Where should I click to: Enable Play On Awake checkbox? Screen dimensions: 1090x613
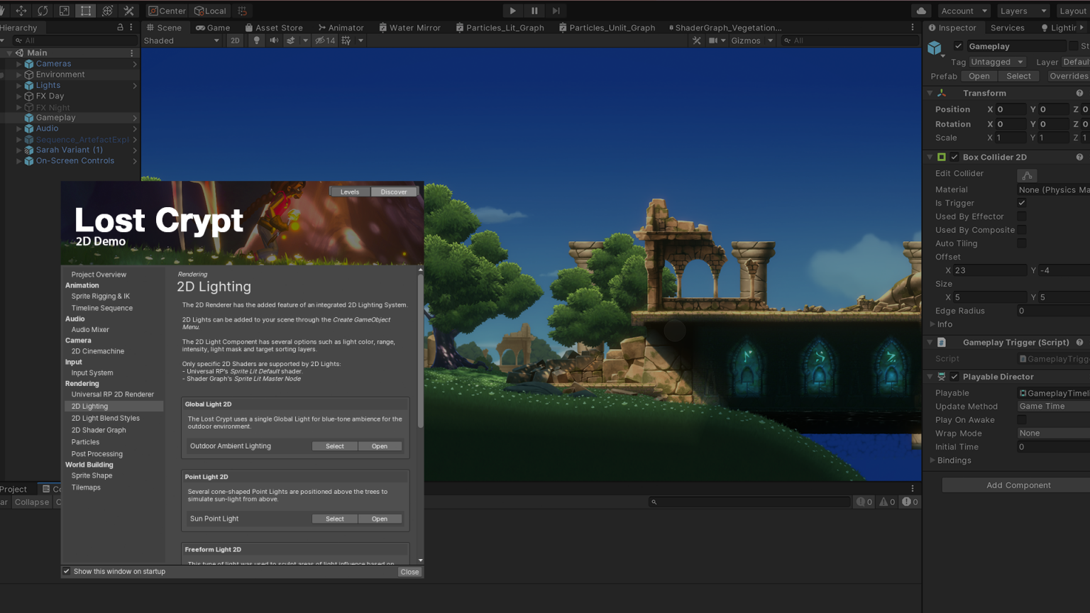1022,420
